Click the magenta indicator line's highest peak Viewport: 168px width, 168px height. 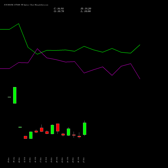pos(37,49)
